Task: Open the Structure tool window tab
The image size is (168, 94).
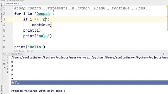Action: [x=1, y=17]
